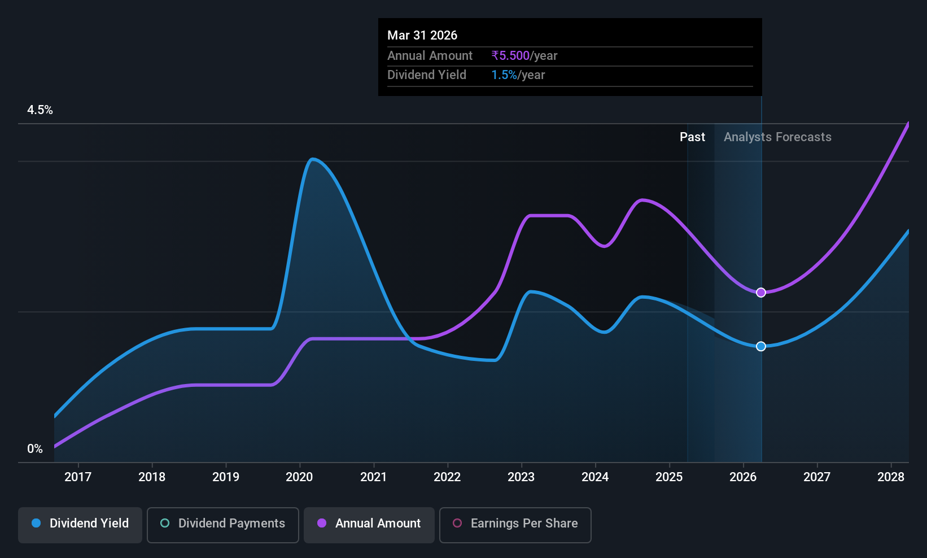Click the 1.5%/year dividend yield value

click(x=518, y=75)
